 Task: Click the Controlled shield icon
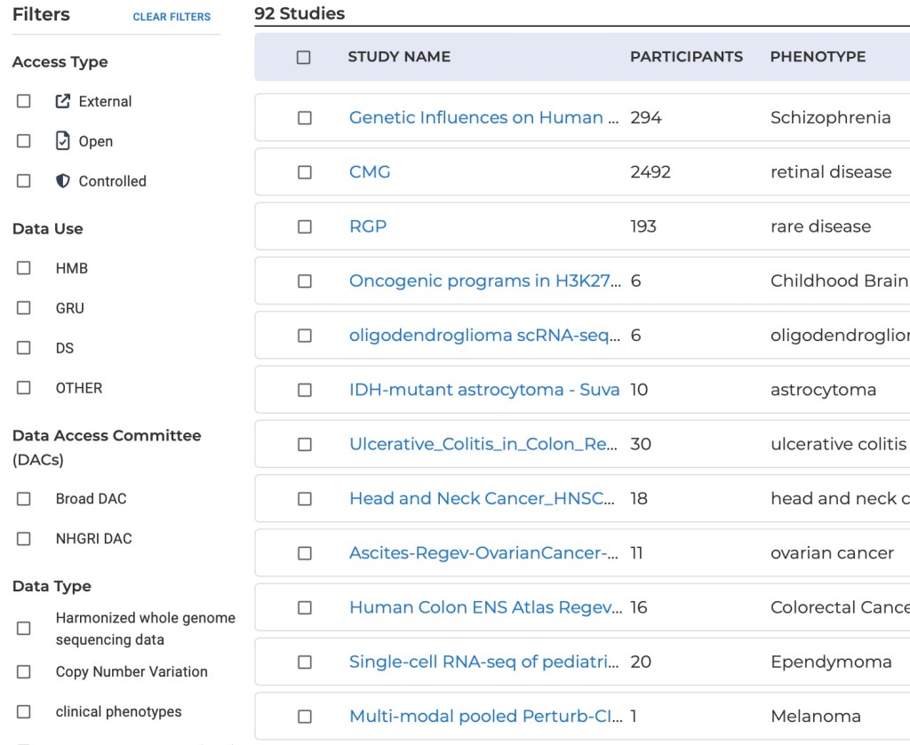tap(62, 181)
